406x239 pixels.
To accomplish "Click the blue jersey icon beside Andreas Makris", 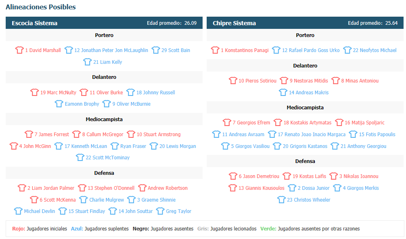I will 283,92.
